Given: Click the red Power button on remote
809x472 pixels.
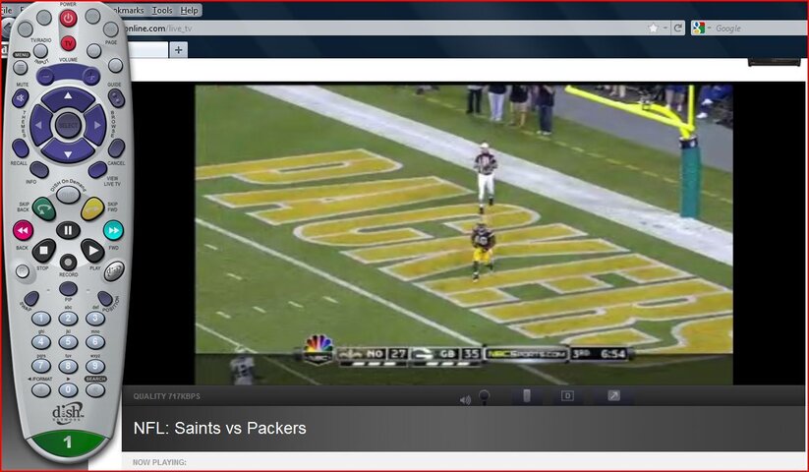Looking at the screenshot, I should (68, 19).
